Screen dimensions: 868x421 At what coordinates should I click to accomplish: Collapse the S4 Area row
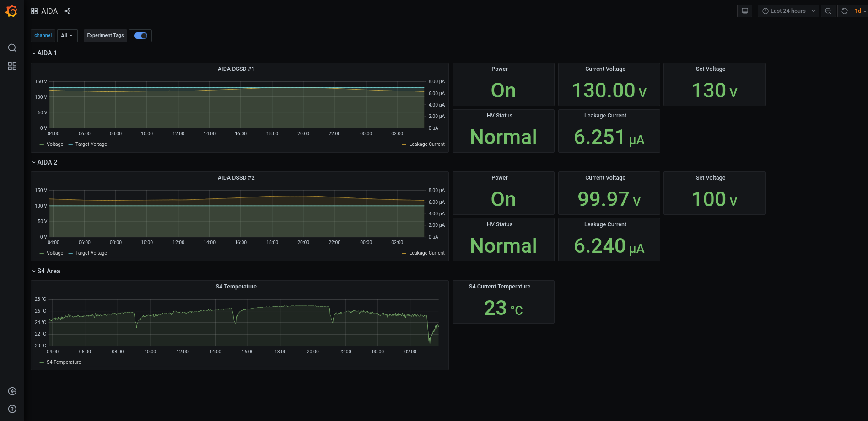point(46,271)
